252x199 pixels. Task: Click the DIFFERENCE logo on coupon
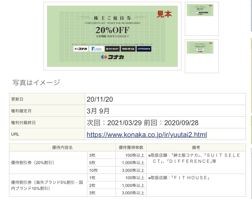click(144, 49)
